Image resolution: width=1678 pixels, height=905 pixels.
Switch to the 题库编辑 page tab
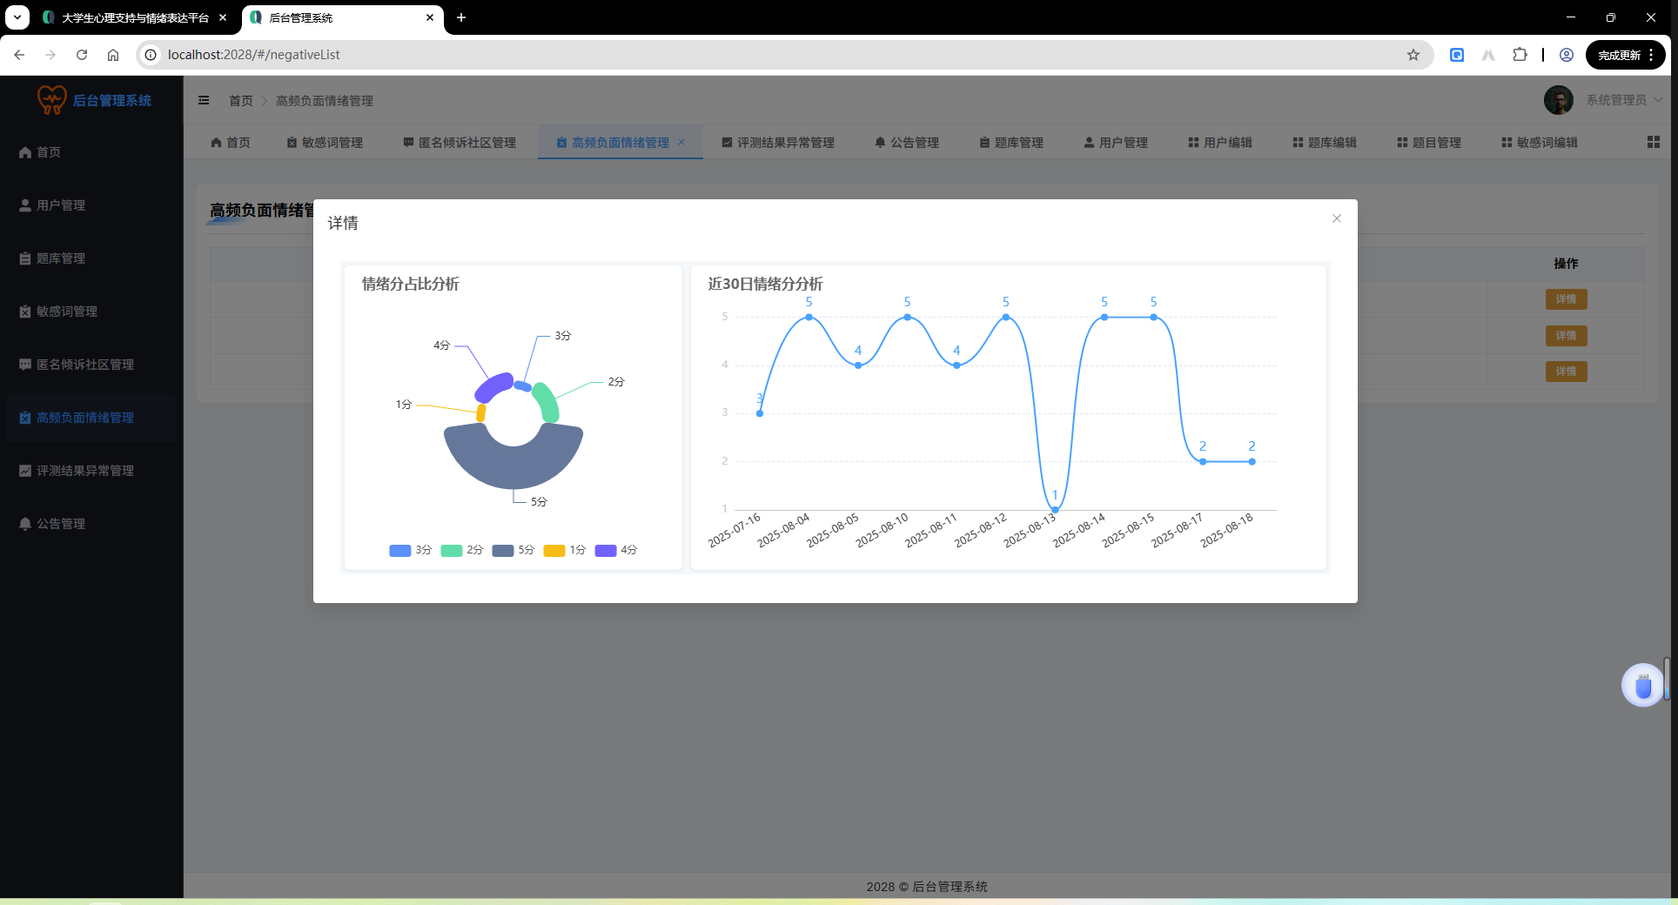click(x=1325, y=143)
